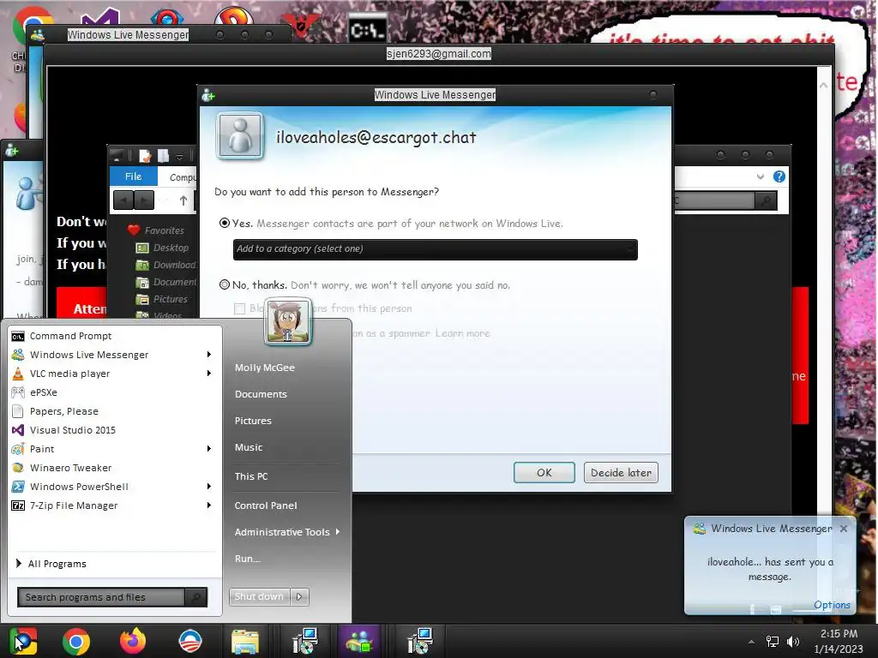
Task: Switch to Windows Live Messenger taskbar button
Action: pos(359,641)
